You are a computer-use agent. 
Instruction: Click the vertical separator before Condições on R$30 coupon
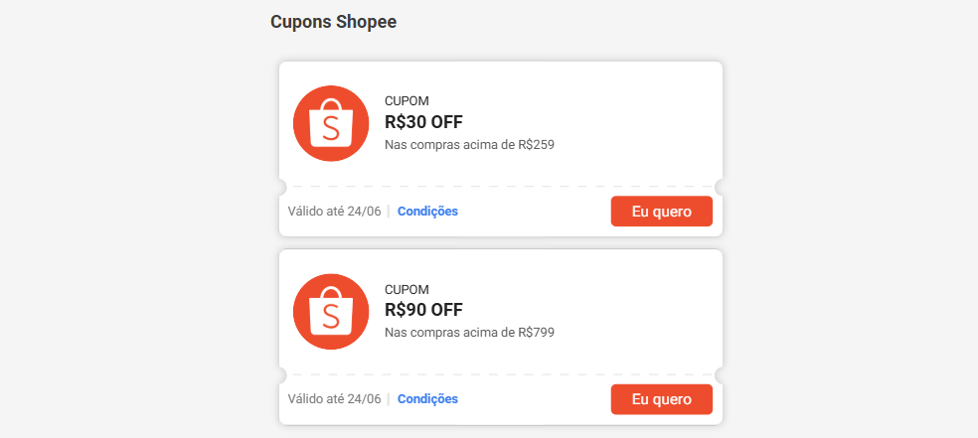389,212
